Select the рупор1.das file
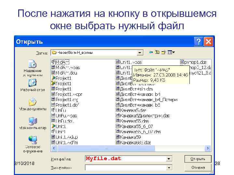The image size is (234, 175). coord(194,62)
